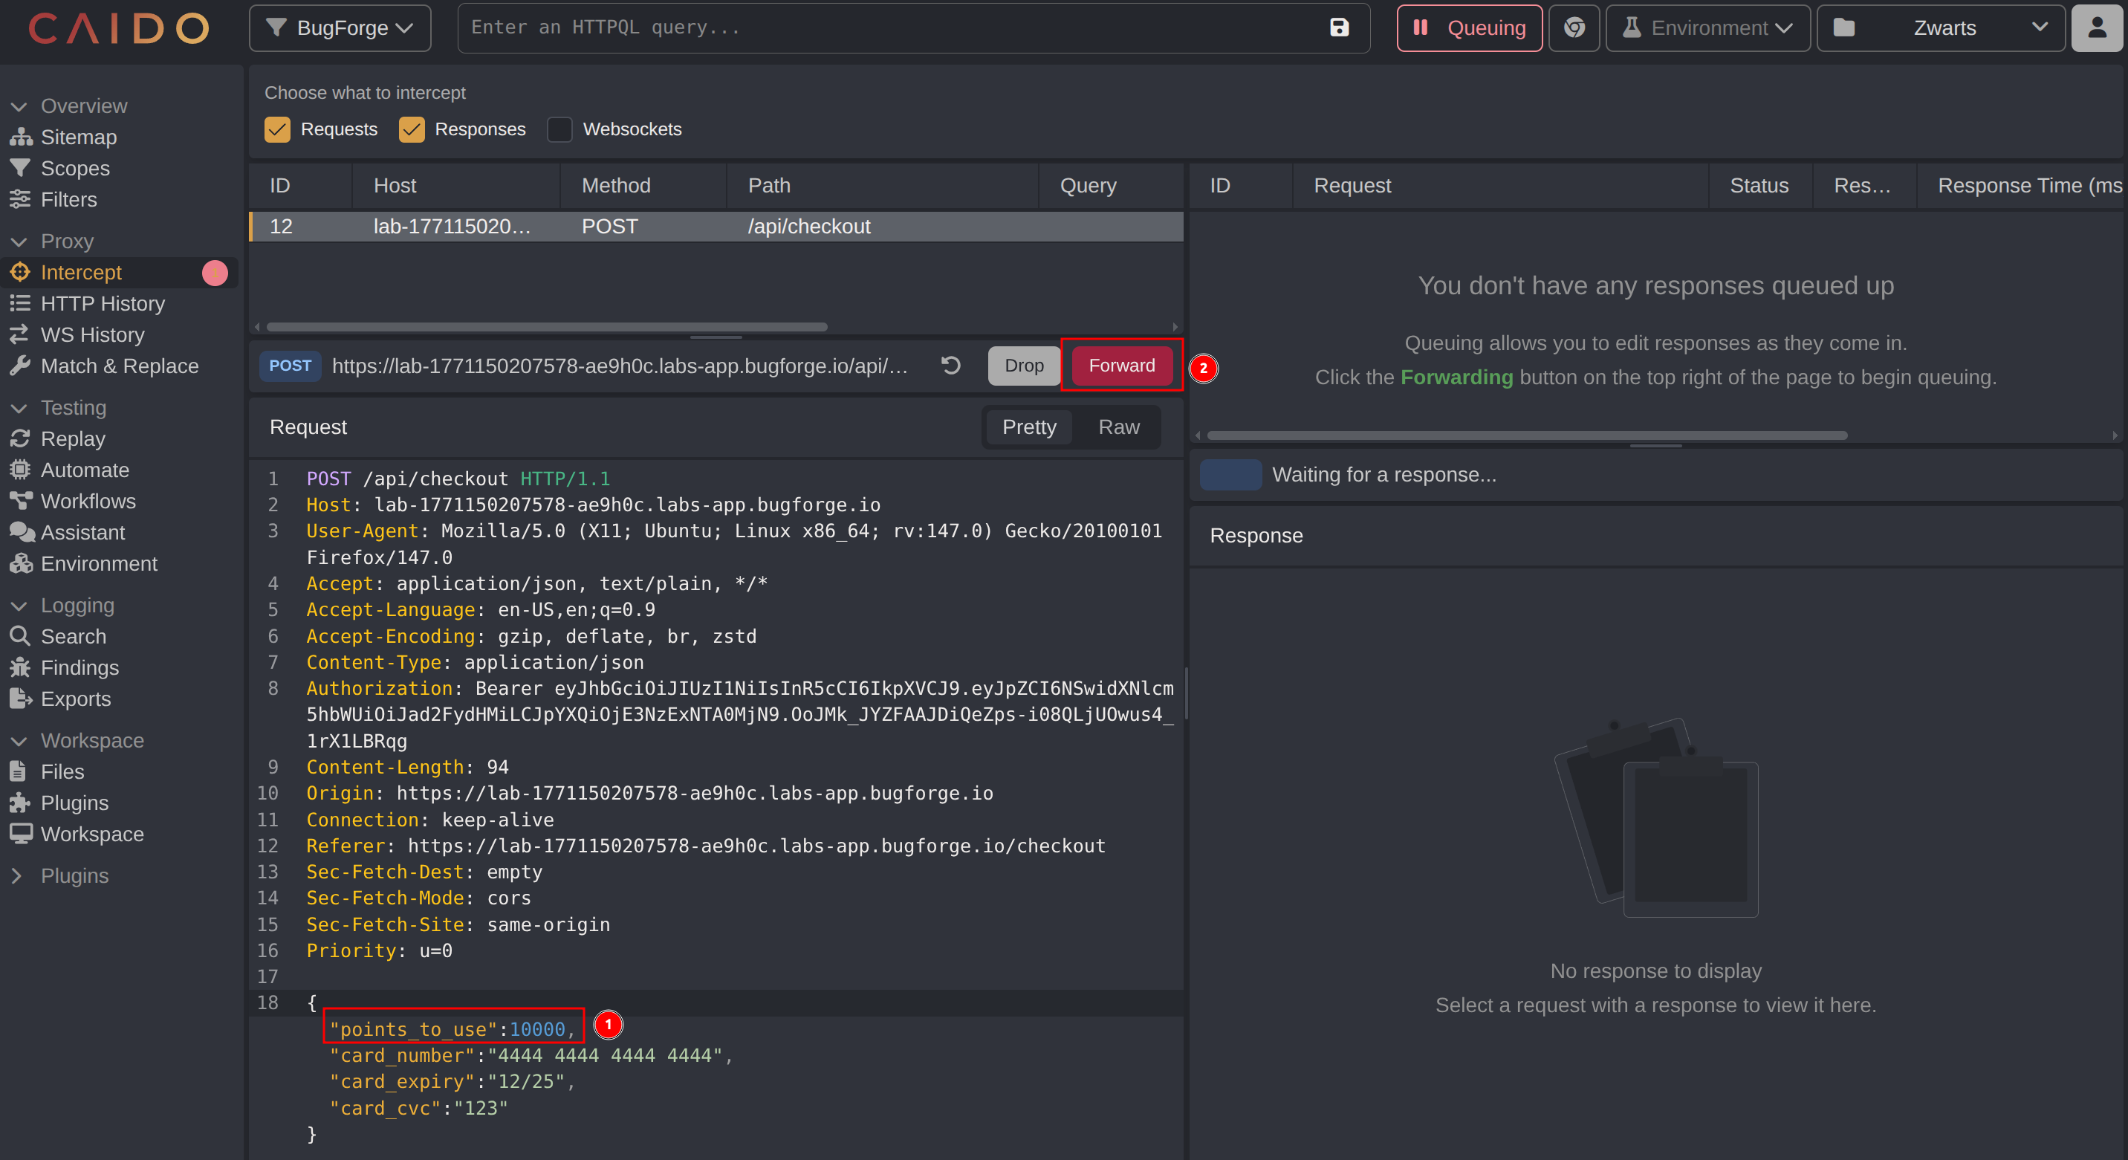2128x1160 pixels.
Task: Uncheck the Requests intercept checkbox
Action: 278,130
